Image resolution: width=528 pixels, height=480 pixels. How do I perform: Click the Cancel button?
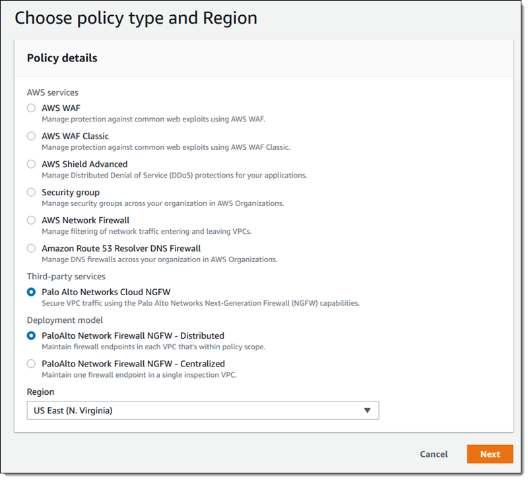point(434,454)
